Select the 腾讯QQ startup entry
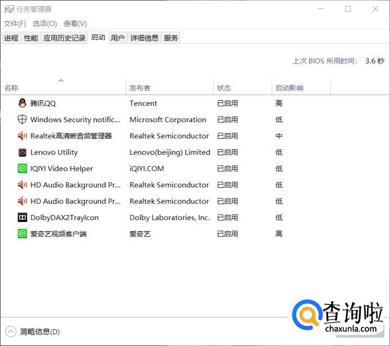390x346 pixels. (x=195, y=104)
